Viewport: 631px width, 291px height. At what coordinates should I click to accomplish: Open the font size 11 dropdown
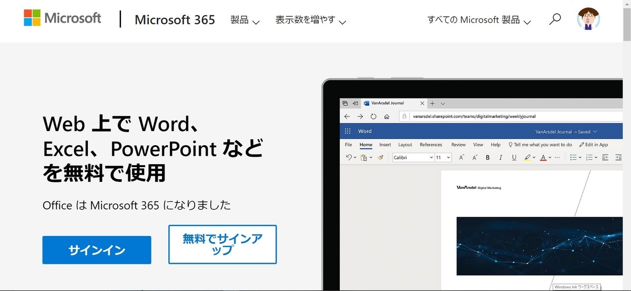point(443,157)
